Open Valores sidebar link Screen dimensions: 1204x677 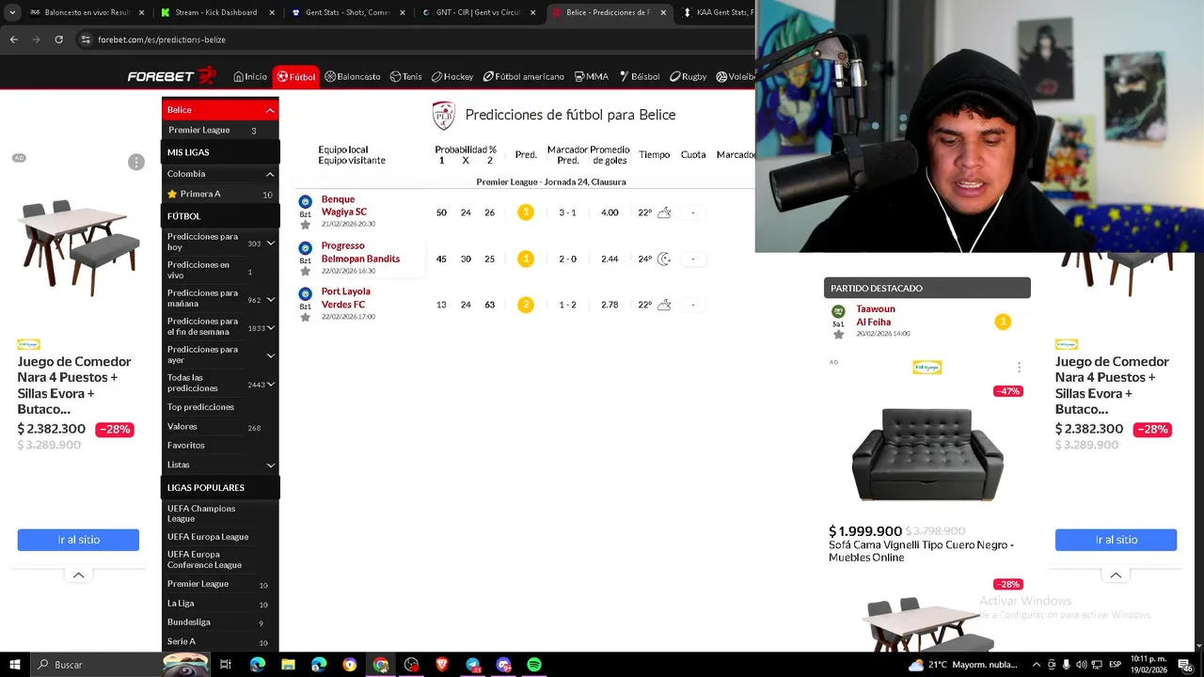182,427
